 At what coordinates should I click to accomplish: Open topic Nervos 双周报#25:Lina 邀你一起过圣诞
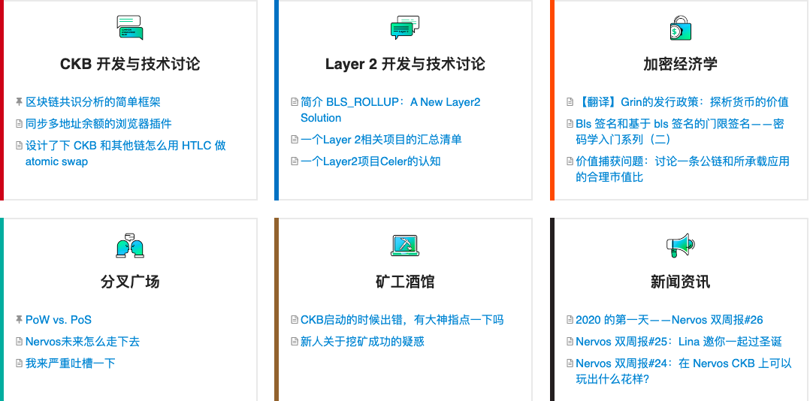point(679,342)
